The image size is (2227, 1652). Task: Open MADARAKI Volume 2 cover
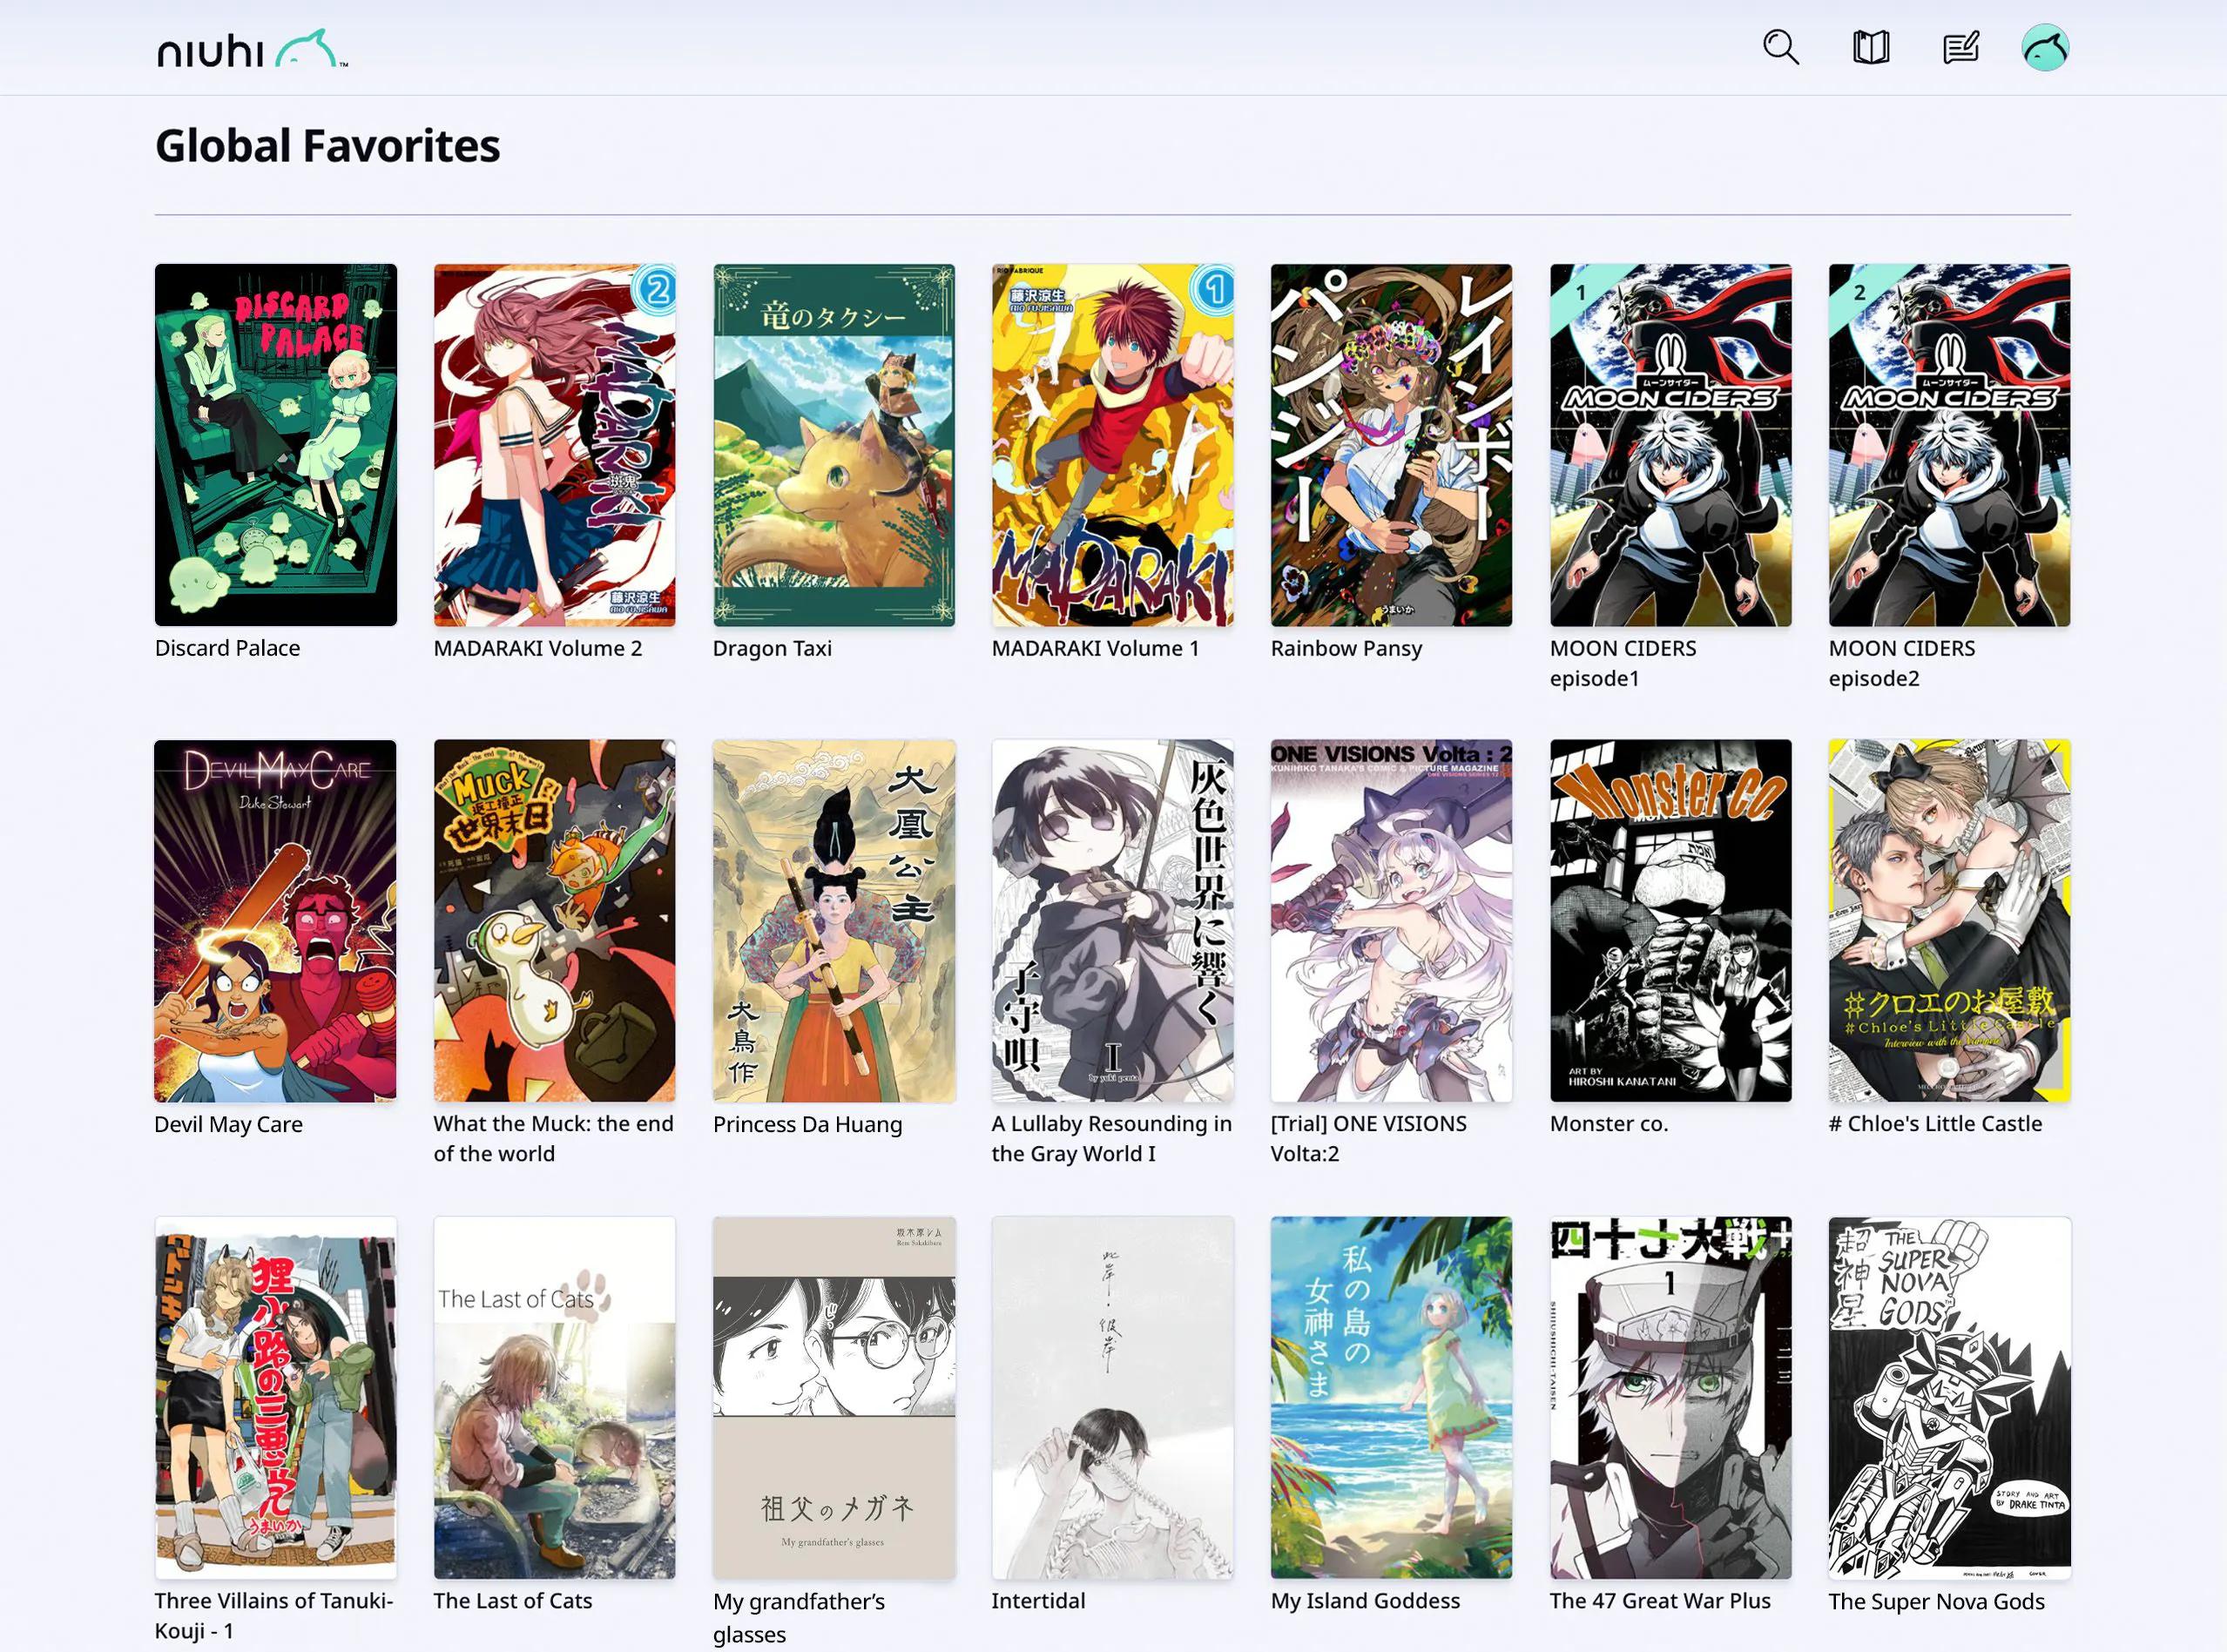coord(555,445)
